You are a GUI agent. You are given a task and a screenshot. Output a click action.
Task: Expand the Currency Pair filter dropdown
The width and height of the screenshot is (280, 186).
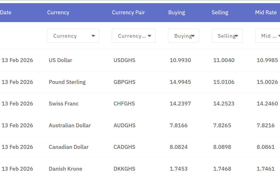[x=133, y=36]
